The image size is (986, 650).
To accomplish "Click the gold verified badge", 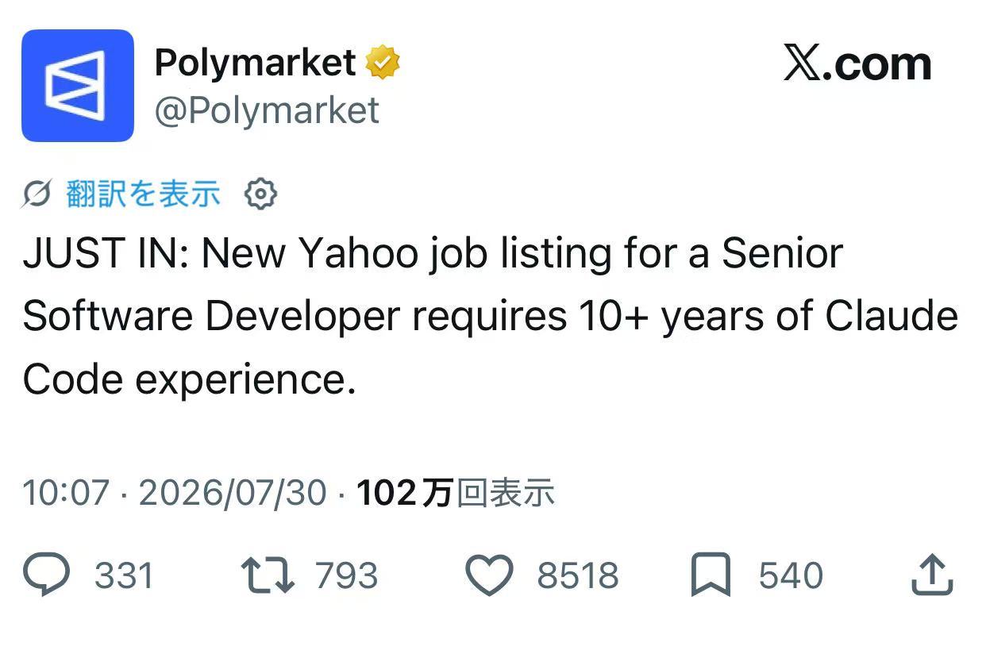I will coord(383,63).
